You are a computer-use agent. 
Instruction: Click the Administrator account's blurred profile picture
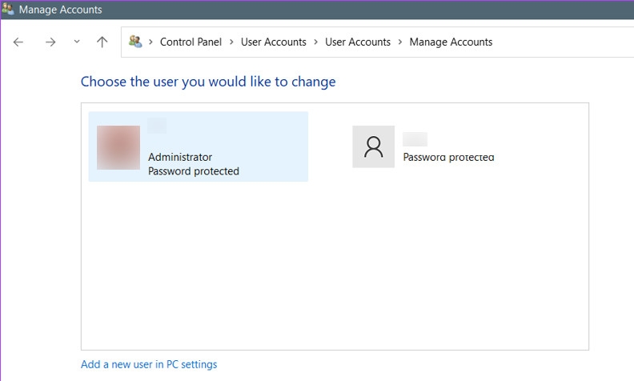click(x=118, y=147)
